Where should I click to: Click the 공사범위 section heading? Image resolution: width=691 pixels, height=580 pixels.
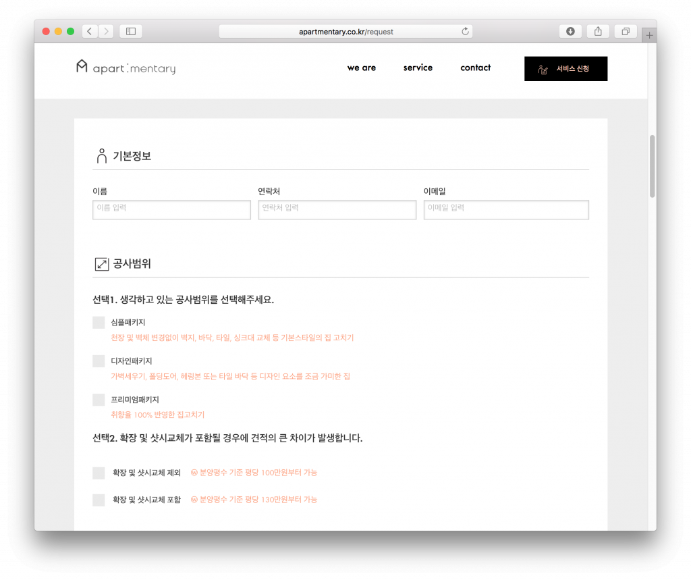(x=132, y=264)
